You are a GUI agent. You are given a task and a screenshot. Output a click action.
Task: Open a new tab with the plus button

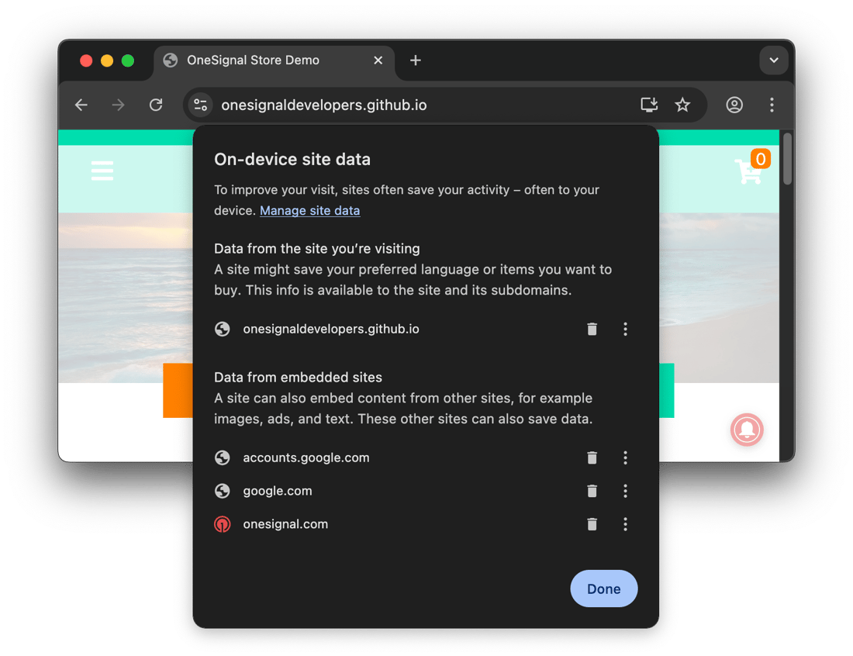[416, 60]
